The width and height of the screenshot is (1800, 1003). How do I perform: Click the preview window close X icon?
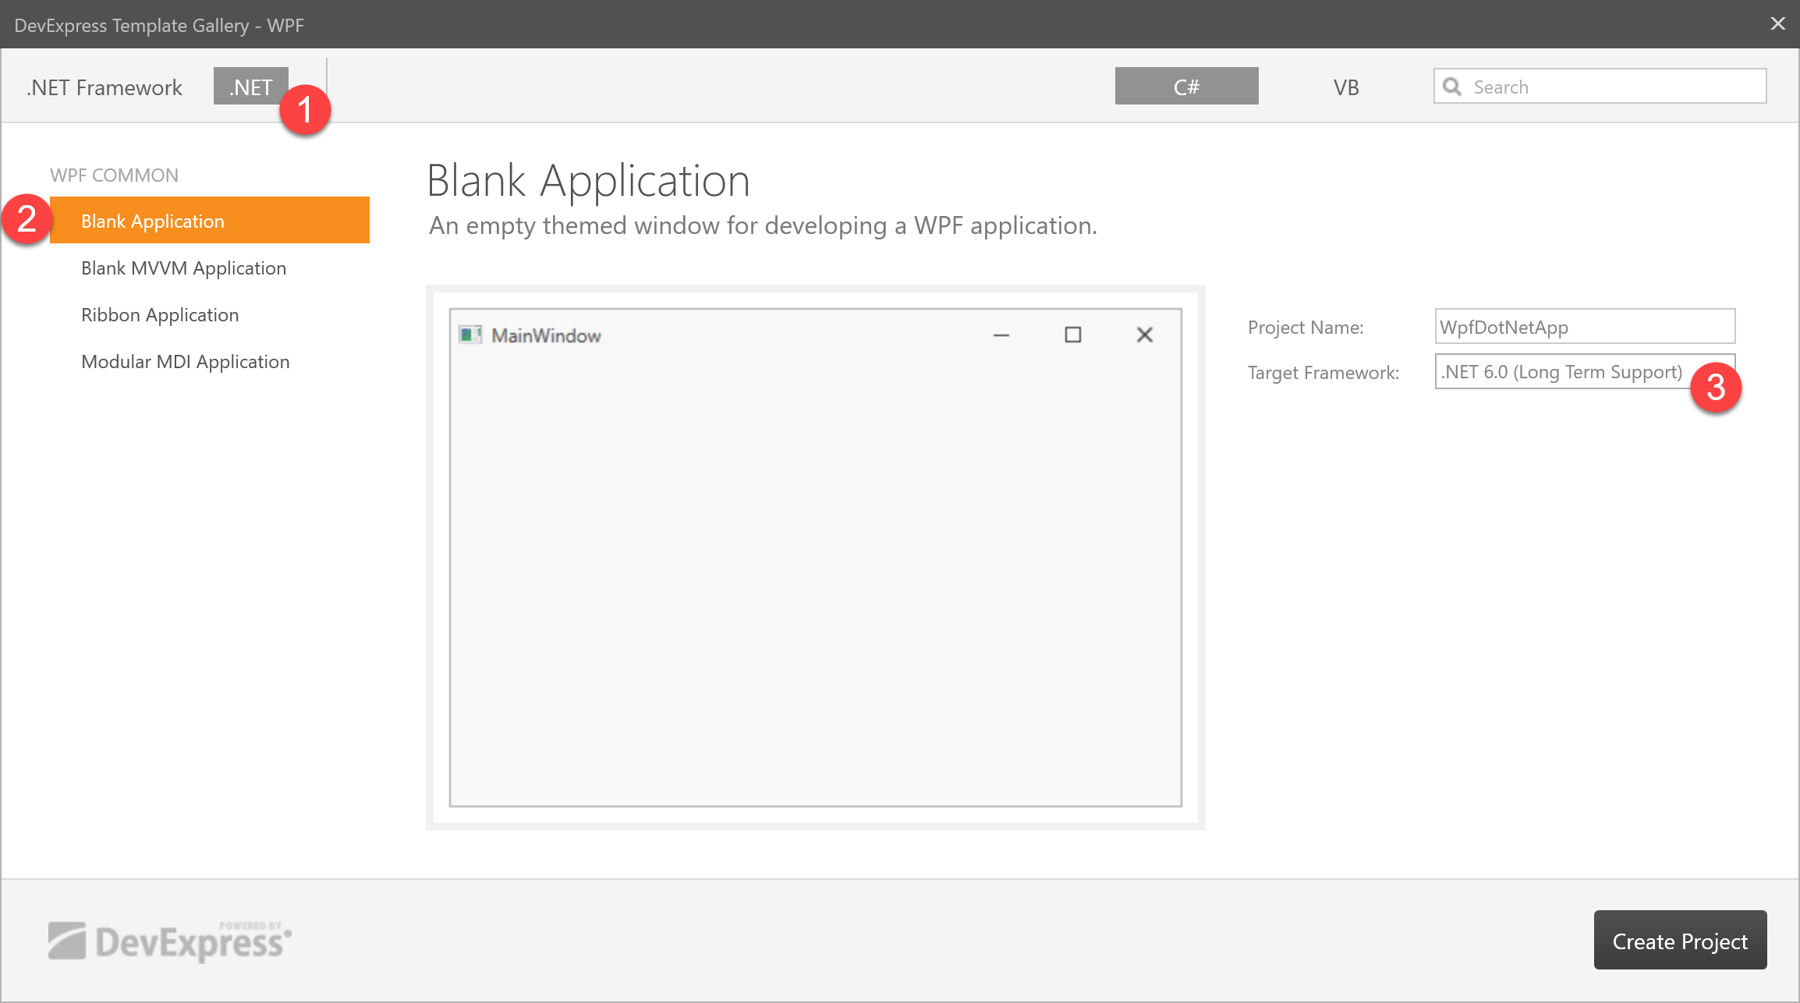[x=1144, y=335]
